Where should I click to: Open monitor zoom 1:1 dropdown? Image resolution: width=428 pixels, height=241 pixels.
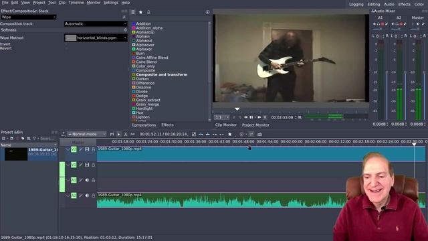222,117
